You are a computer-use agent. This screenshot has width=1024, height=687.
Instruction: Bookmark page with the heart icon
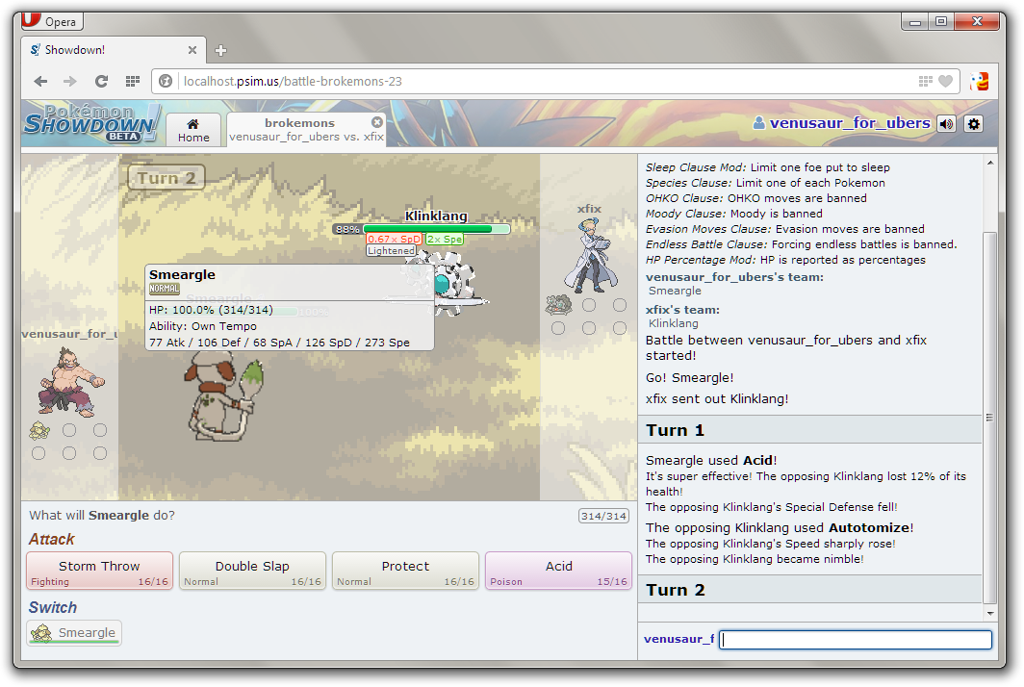[945, 82]
